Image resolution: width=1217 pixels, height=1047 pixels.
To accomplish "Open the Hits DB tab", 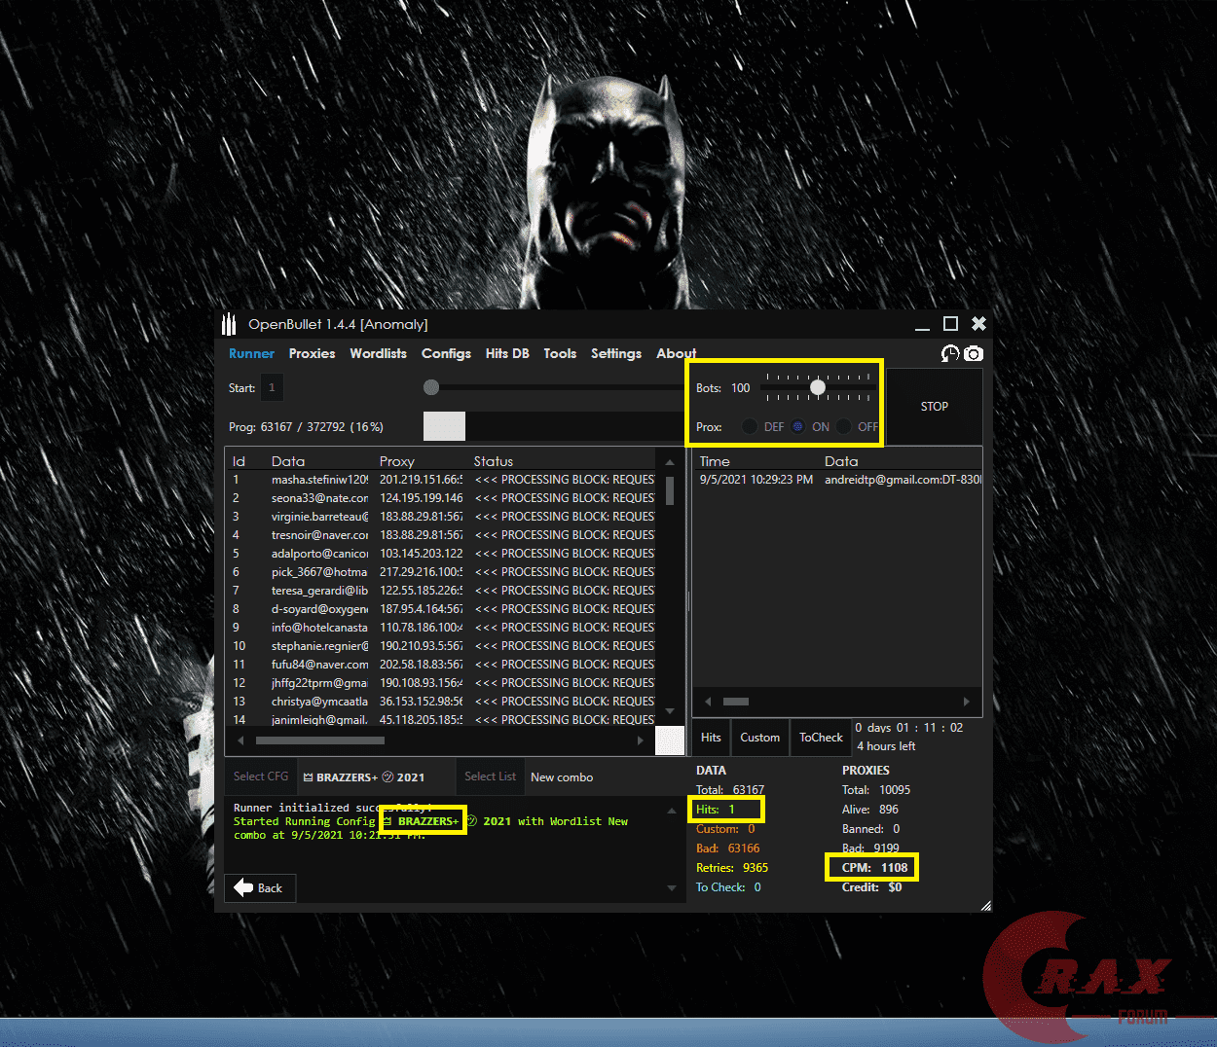I will click(x=507, y=353).
